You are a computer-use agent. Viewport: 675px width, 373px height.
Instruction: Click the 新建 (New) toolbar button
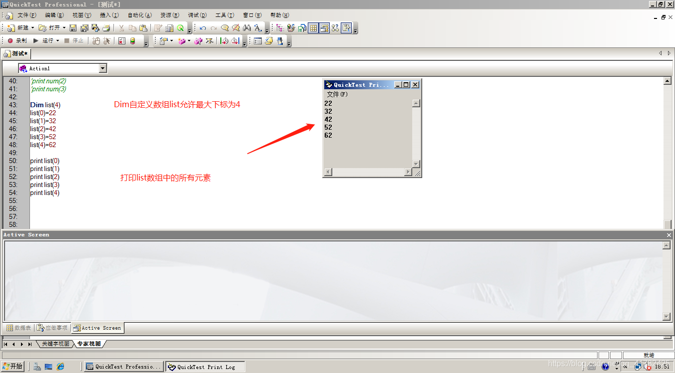(18, 28)
